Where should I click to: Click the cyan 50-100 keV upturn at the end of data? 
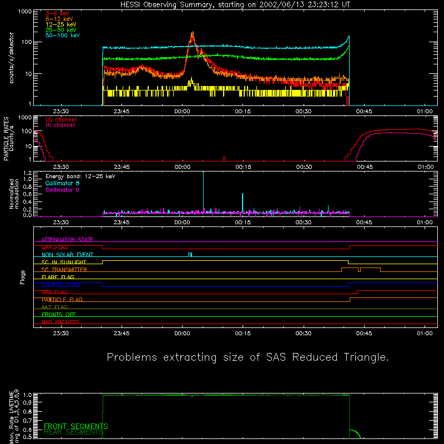point(345,42)
